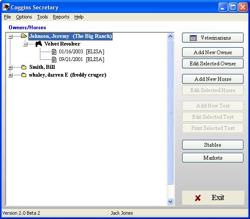Expand the Smith, Bill owner node
The image size is (250, 219).
coord(10,67)
